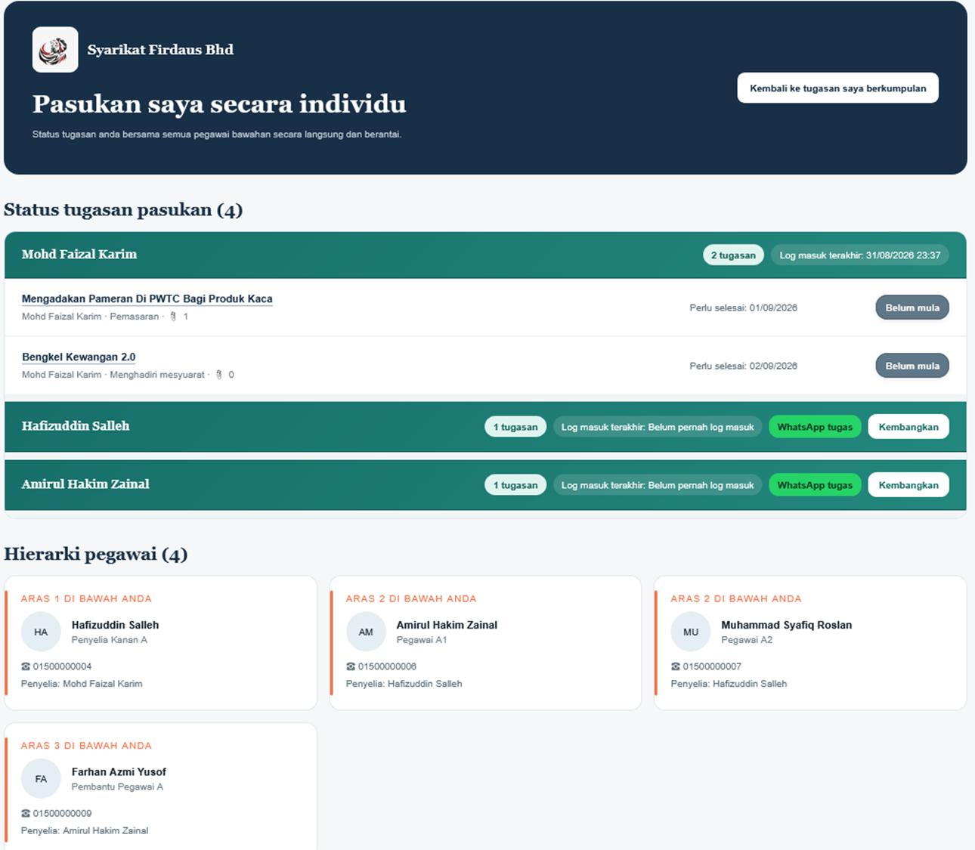Click the 'Mohd Faizal Karim' team header name
975x850 pixels.
pos(79,255)
